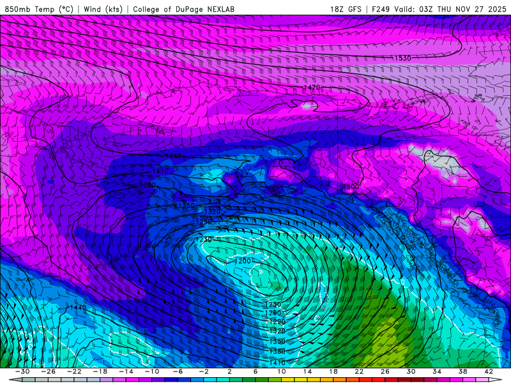This screenshot has height=383, width=511.
Task: Click the 38 value on the temperature scale
Action: (x=462, y=372)
